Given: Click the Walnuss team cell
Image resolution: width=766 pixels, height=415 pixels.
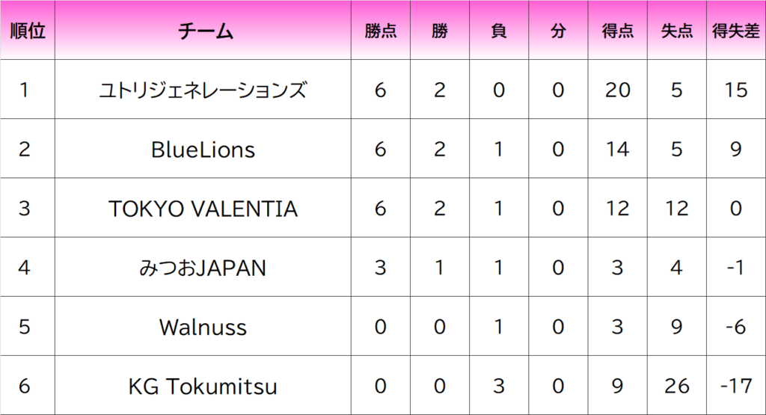Looking at the screenshot, I should click(x=203, y=326).
